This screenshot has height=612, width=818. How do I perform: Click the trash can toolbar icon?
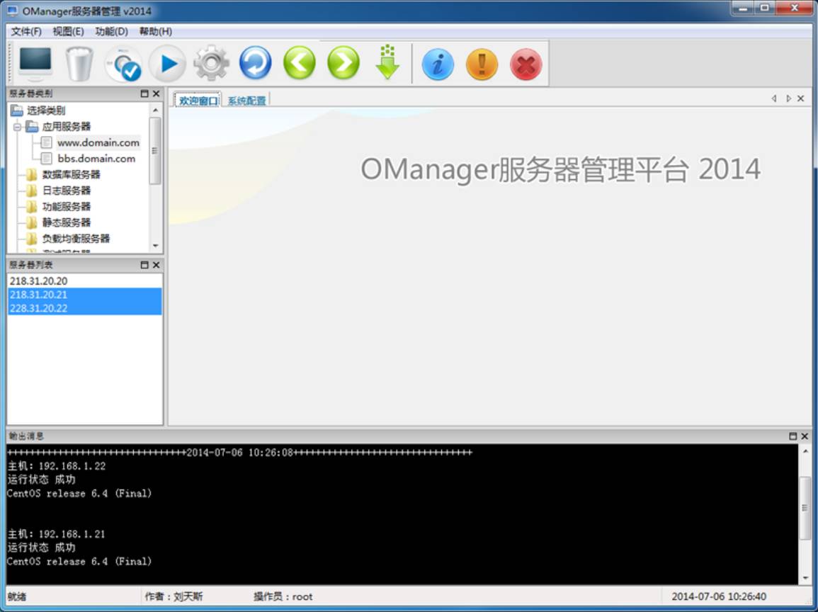click(x=79, y=62)
